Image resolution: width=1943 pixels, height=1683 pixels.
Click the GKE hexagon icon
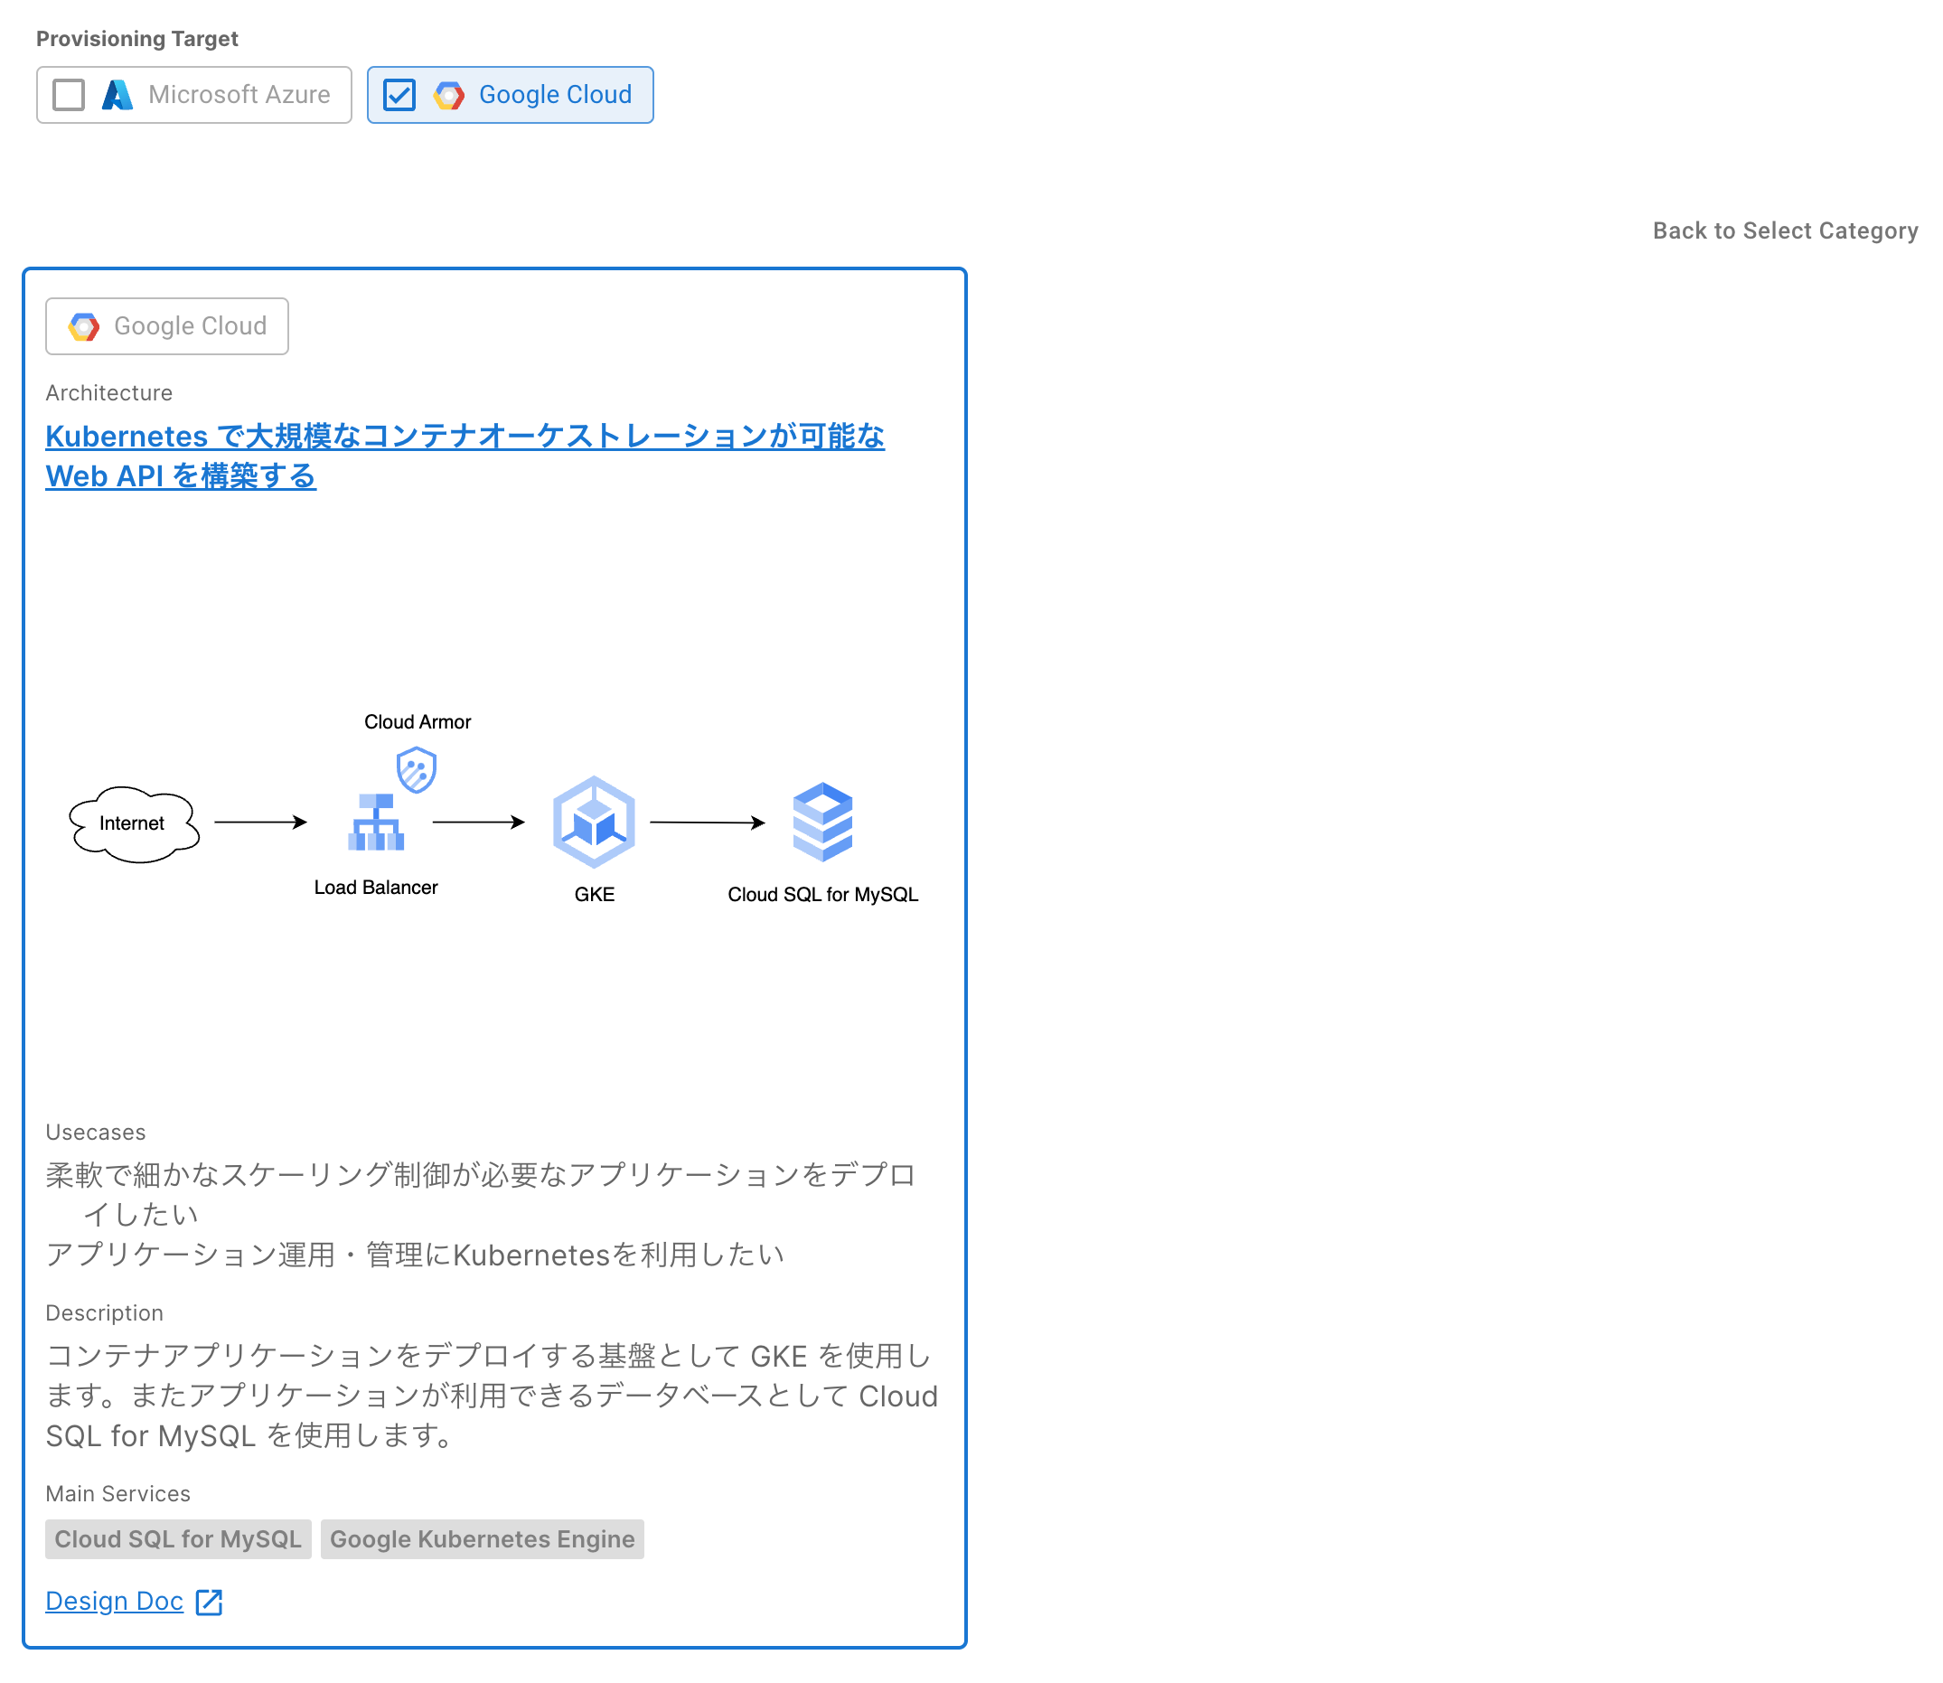coord(594,822)
